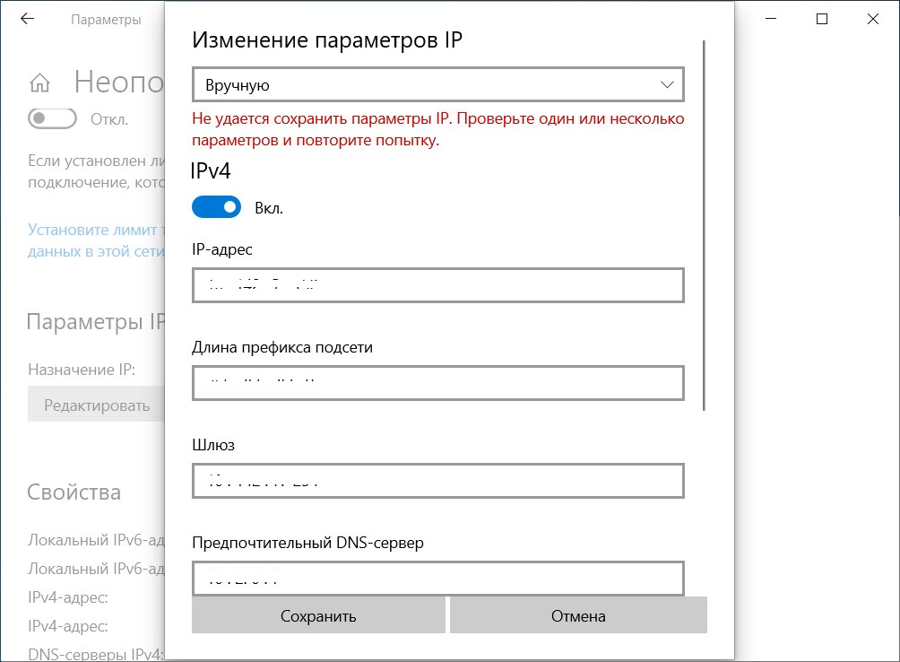Viewport: 900px width, 662px height.
Task: Focus the Длина префикса подсети field
Action: (x=437, y=383)
